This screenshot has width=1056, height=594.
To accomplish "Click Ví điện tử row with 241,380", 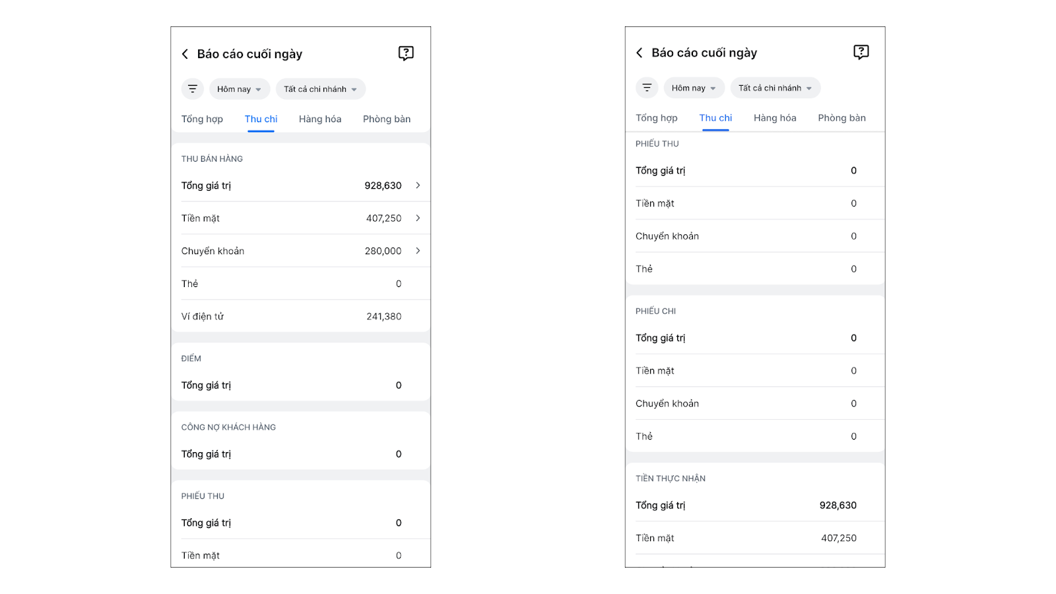I will [x=300, y=316].
